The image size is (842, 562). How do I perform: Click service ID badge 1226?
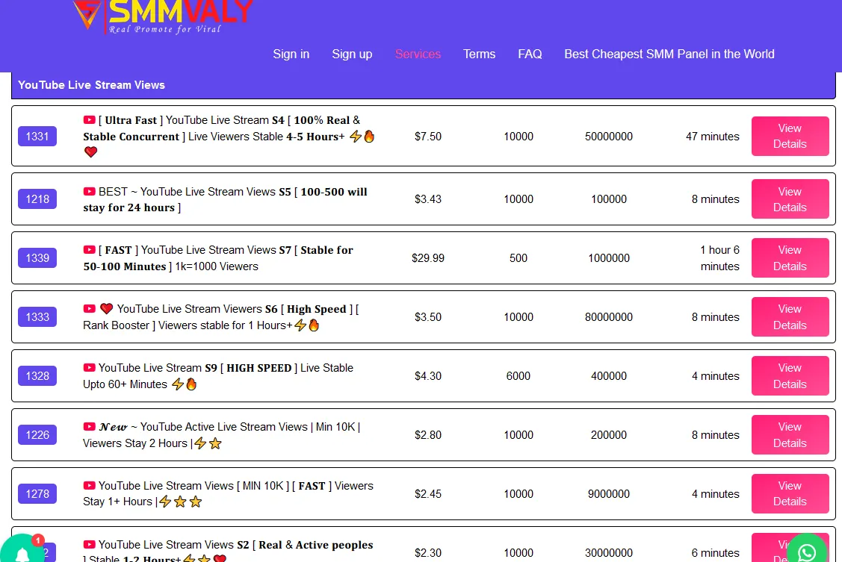37,435
